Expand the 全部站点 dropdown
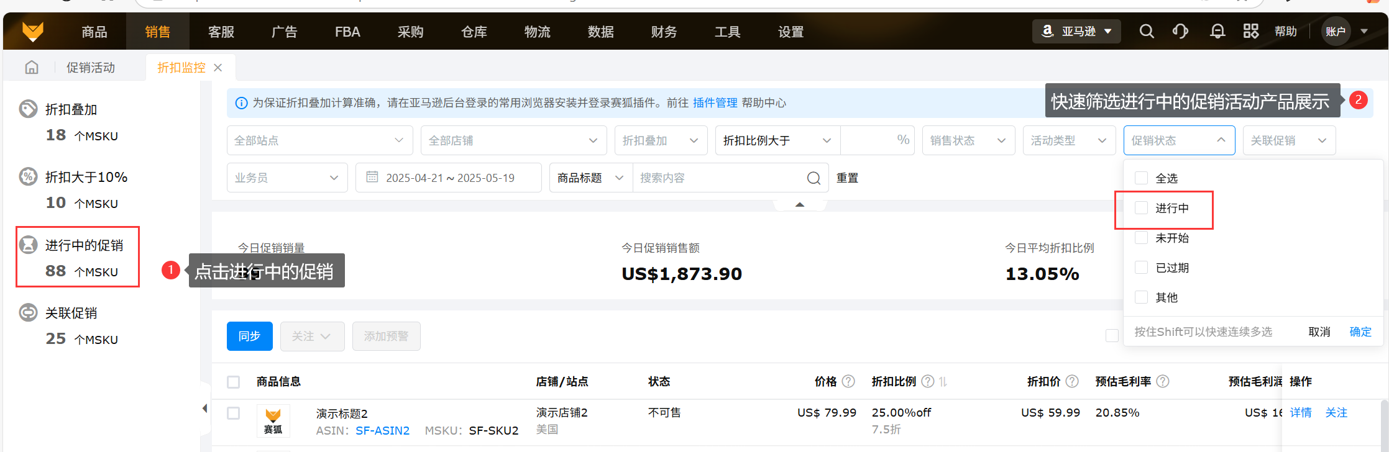This screenshot has width=1389, height=452. click(x=319, y=141)
